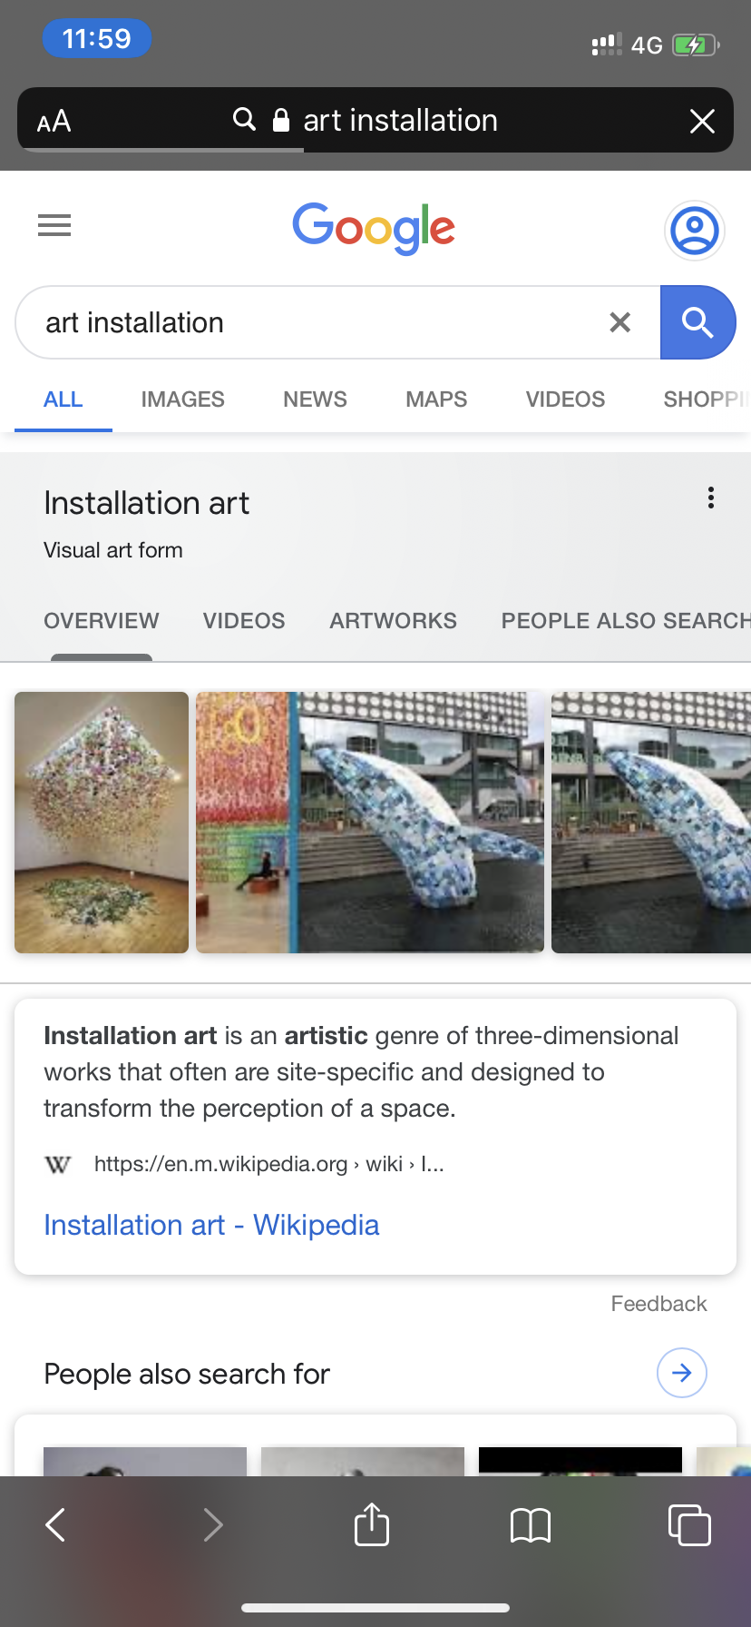Open the hanging confetti installation thumbnail
The image size is (751, 1627).
click(x=102, y=823)
